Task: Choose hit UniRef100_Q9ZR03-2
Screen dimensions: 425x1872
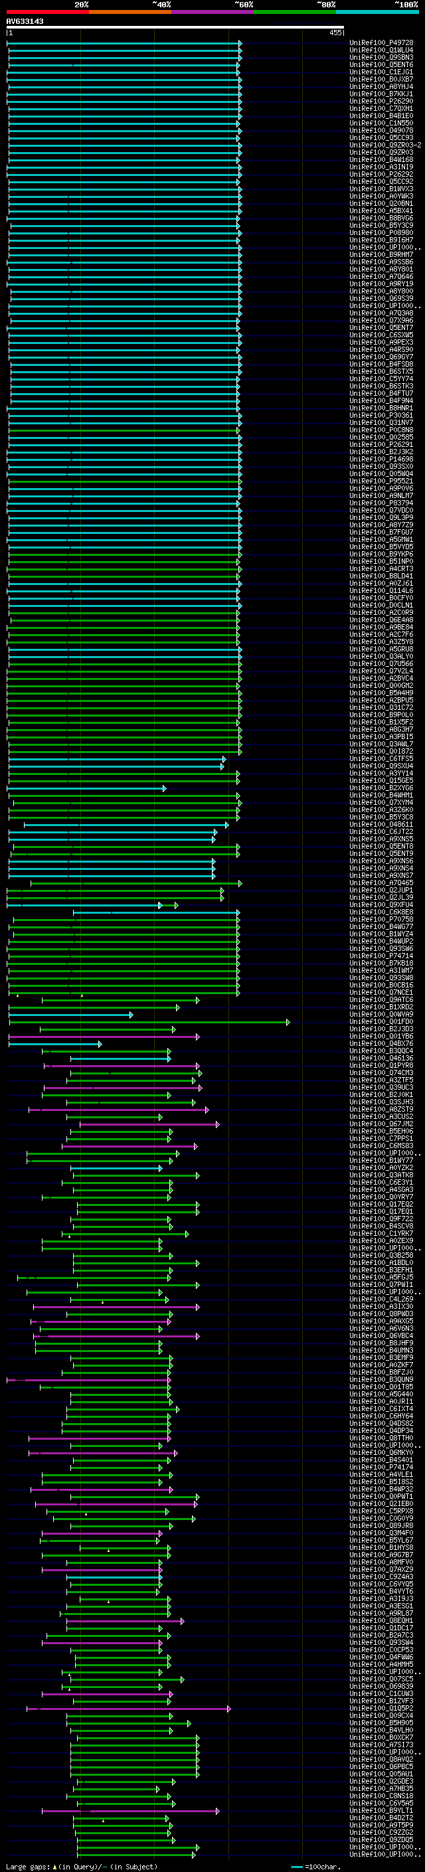Action: 385,145
